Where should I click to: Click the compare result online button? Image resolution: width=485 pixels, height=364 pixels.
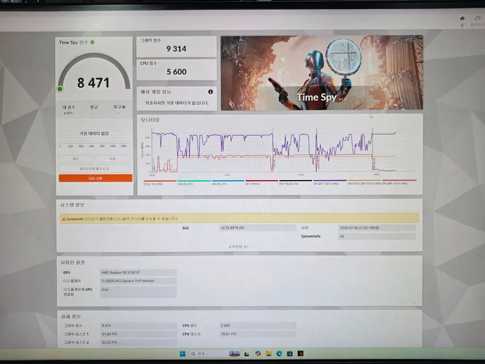click(x=95, y=169)
